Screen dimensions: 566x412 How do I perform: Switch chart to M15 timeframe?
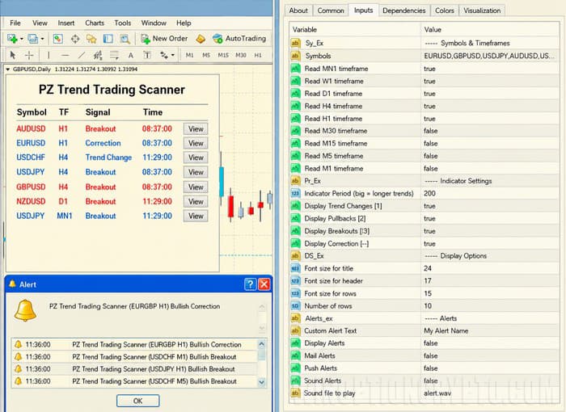point(223,55)
